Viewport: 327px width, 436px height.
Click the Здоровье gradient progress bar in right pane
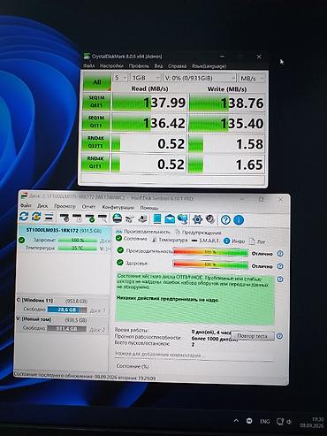click(x=210, y=264)
